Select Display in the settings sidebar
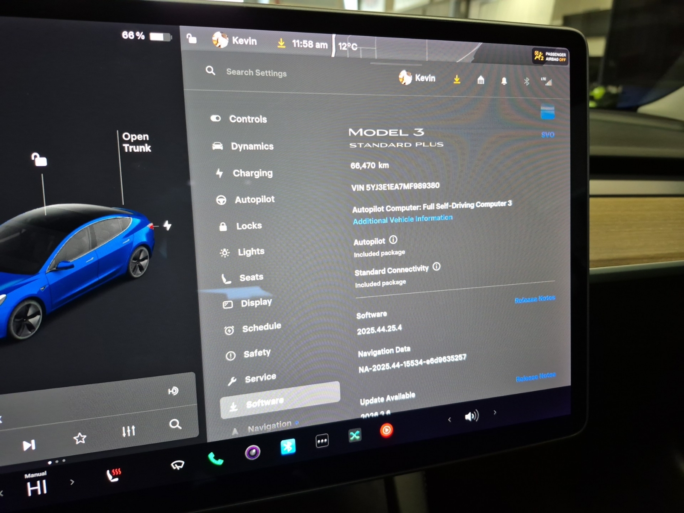This screenshot has height=513, width=684. (x=256, y=303)
